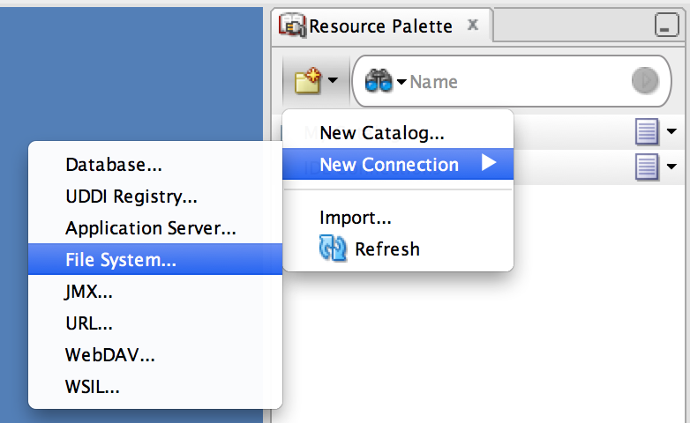Expand the upper list view dropdown arrow

coord(671,131)
